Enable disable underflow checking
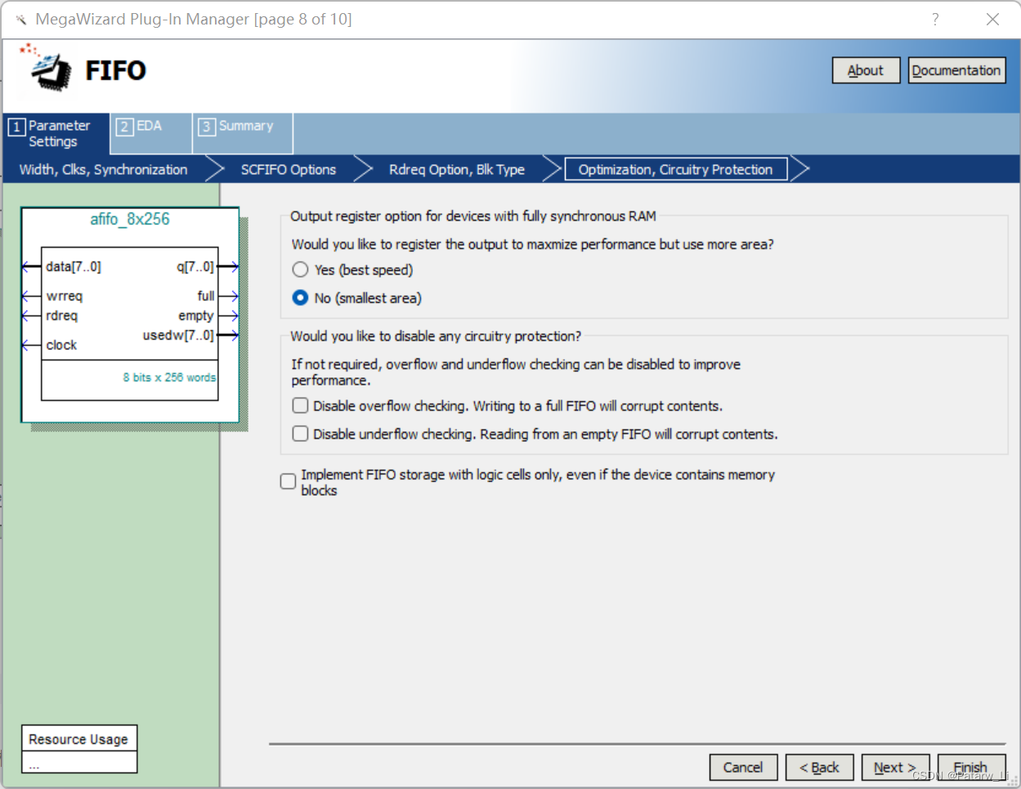 click(300, 433)
